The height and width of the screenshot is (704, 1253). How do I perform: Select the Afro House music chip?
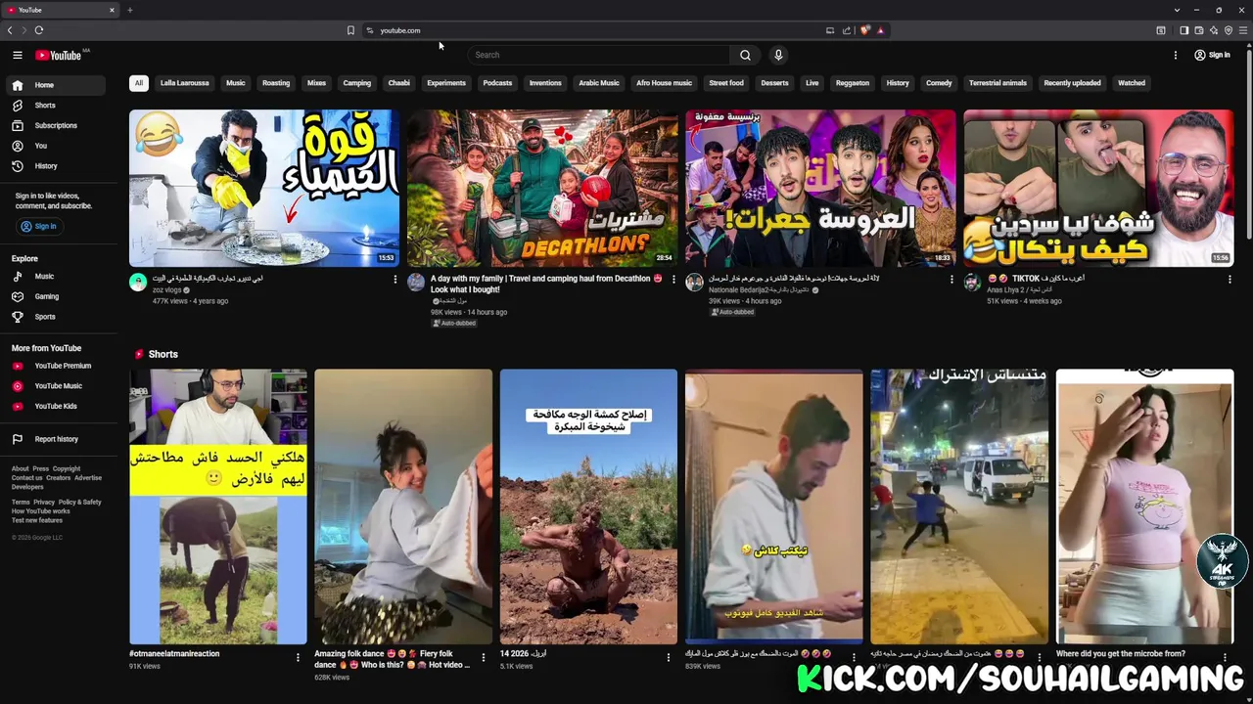coord(664,83)
